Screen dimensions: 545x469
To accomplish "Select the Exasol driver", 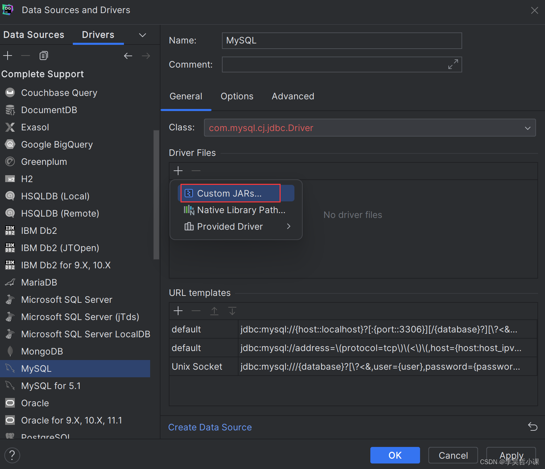I will click(75, 127).
